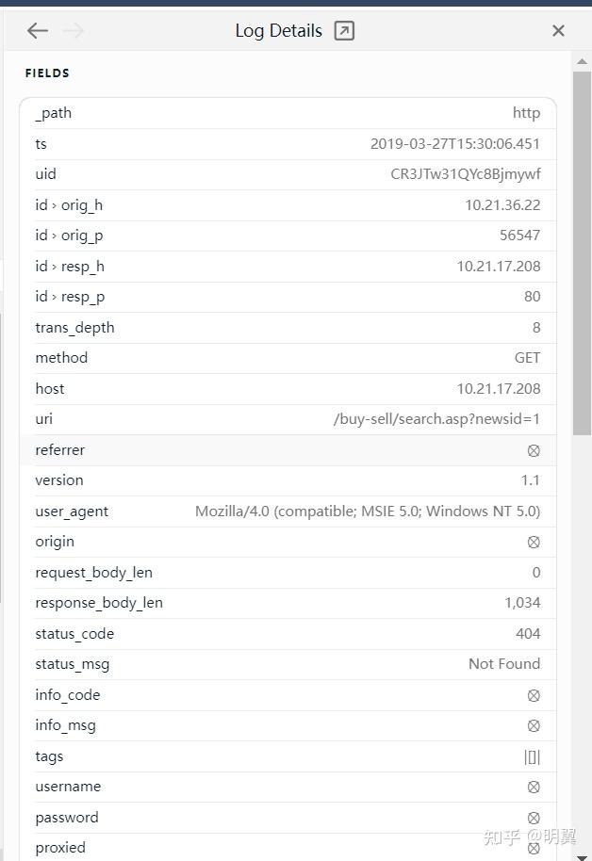
Task: Click the uri value /buy-sell/search.asp?newsid=1
Action: [436, 419]
